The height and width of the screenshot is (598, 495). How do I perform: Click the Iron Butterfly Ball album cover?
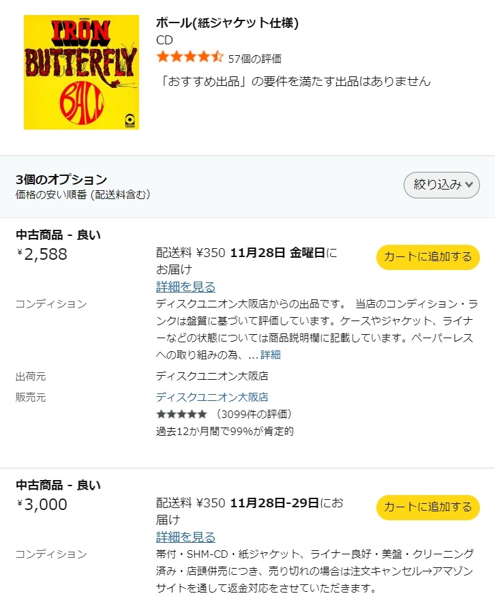click(81, 72)
